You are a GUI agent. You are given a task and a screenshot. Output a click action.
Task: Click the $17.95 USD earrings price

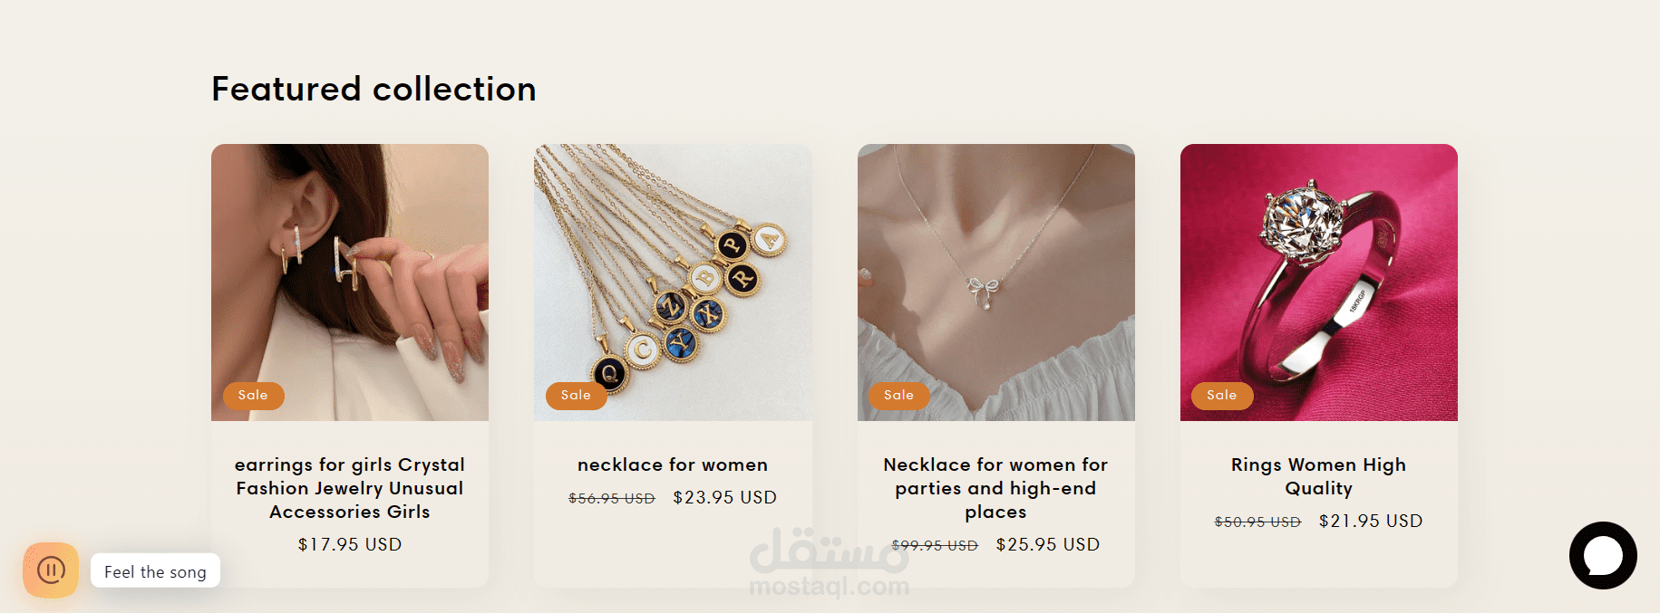coord(350,544)
